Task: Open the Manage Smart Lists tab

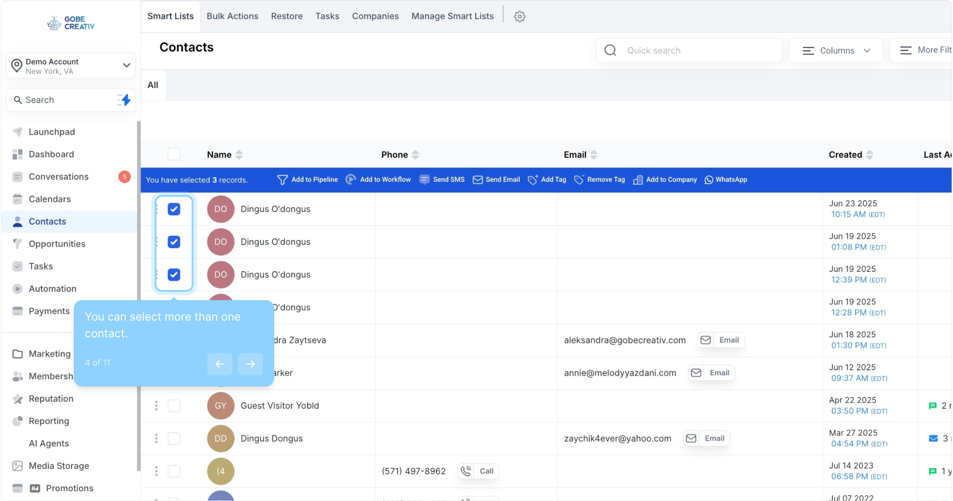Action: [452, 16]
